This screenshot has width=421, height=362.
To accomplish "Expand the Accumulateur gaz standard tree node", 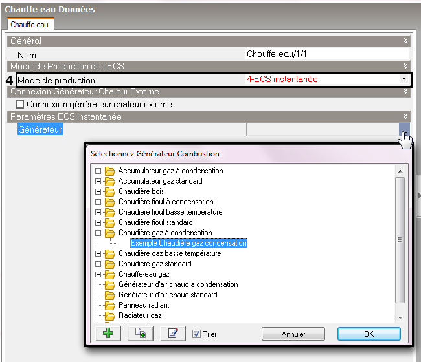I will click(98, 181).
